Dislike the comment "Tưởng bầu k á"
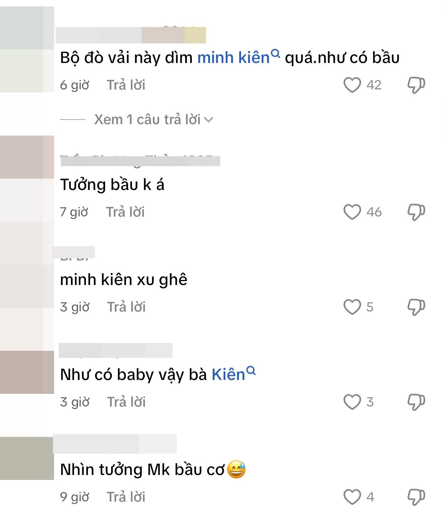Viewport: 442px width, 523px height. pos(417,212)
